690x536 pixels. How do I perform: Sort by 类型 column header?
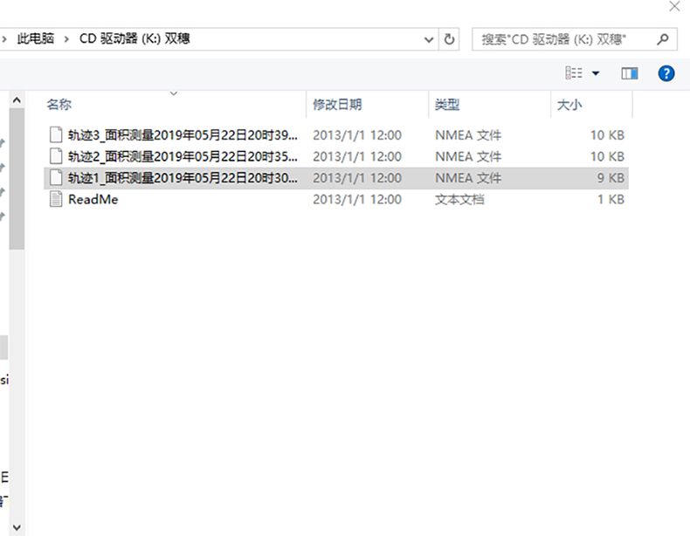pos(447,105)
